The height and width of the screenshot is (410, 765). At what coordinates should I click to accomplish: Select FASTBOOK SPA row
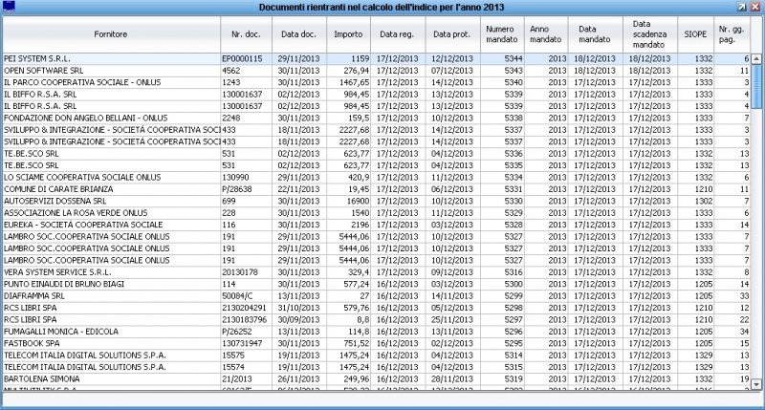(x=376, y=343)
